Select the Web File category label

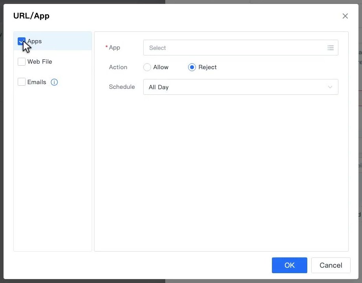coord(40,62)
